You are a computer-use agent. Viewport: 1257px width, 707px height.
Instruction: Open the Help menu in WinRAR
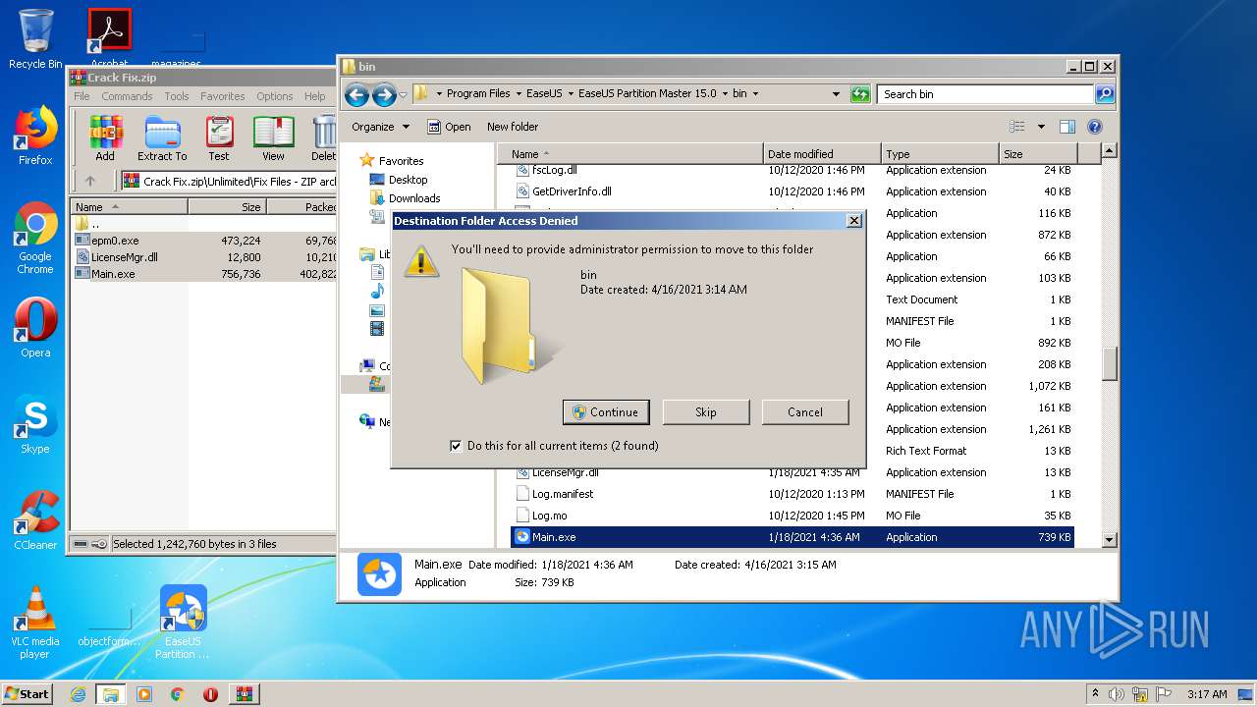314,96
